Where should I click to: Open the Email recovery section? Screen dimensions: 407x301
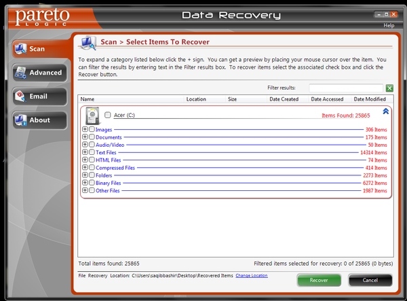pyautogui.click(x=40, y=96)
